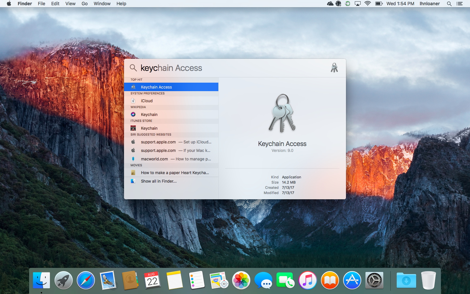
Task: Open App Store from the Dock
Action: pyautogui.click(x=352, y=280)
